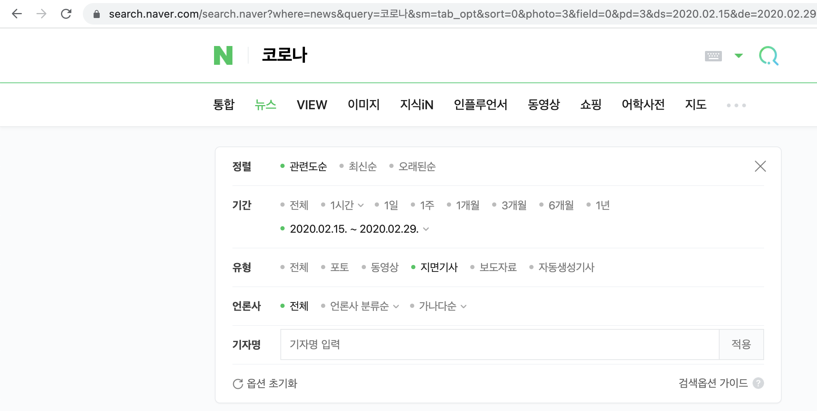
Task: Select the 1주 period option
Action: tap(427, 205)
